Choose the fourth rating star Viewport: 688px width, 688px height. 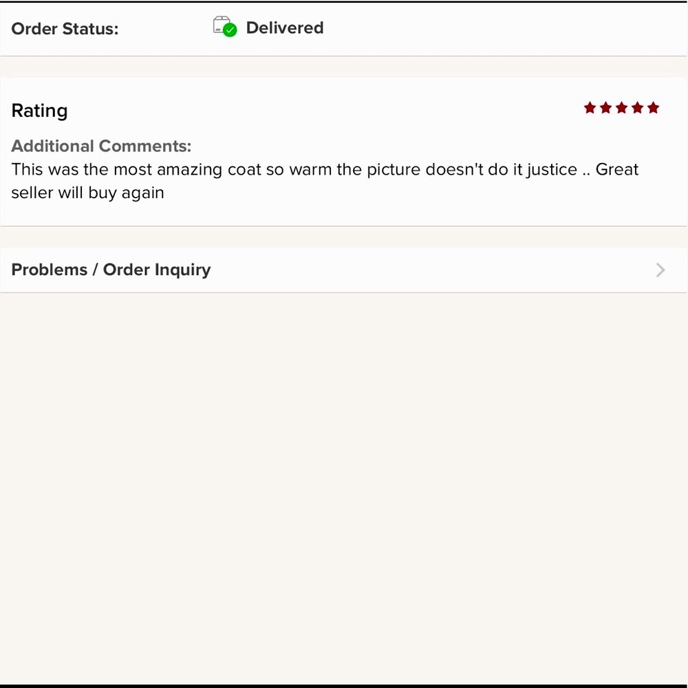tap(637, 108)
